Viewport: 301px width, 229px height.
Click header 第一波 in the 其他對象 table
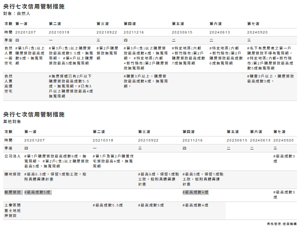coord(30,131)
